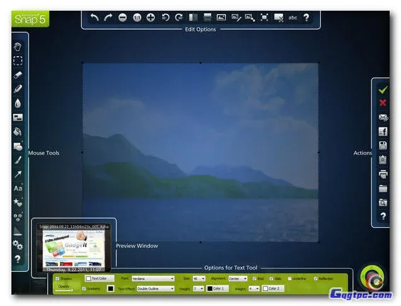Image resolution: width=401 pixels, height=306 pixels.
Task: Zoom in with the plus icon
Action: [x=151, y=17]
